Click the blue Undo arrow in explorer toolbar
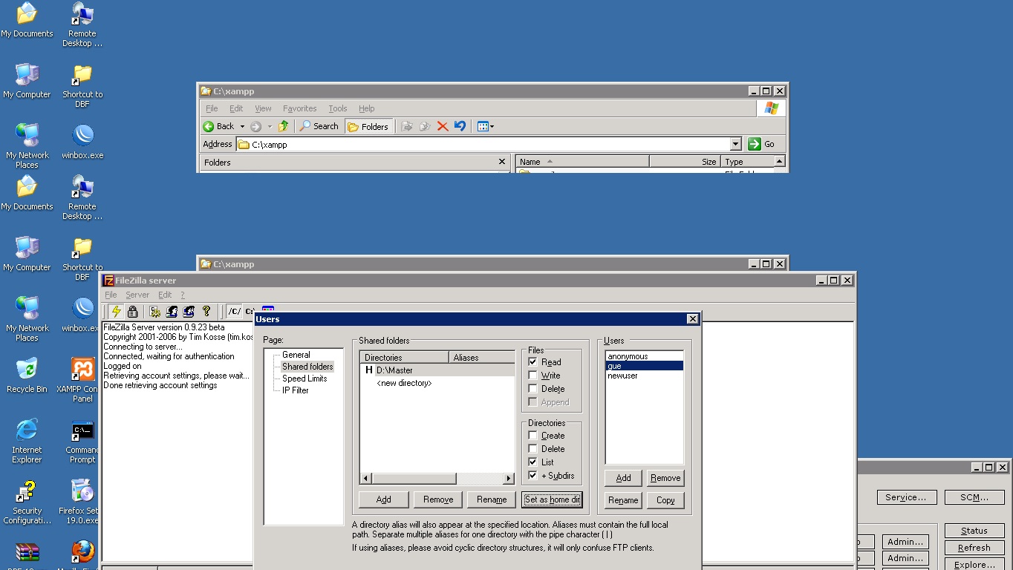This screenshot has height=570, width=1013. point(460,126)
